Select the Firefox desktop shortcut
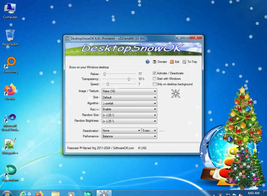This screenshot has width=267, height=196. pyautogui.click(x=10, y=92)
